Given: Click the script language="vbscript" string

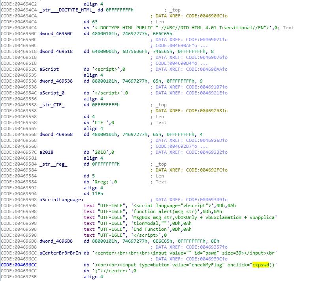Looking at the screenshot, I should pyautogui.click(x=173, y=206).
